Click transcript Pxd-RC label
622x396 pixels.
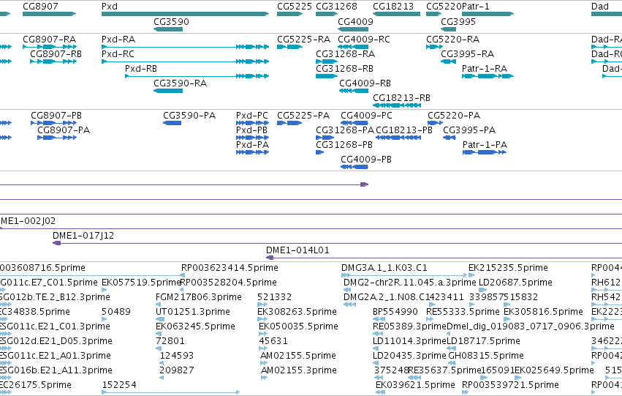118,54
